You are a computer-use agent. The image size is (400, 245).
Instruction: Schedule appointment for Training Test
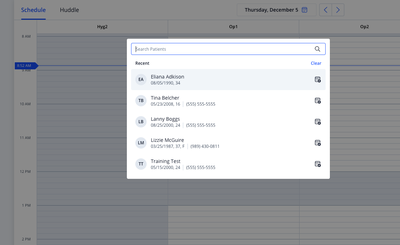(318, 164)
